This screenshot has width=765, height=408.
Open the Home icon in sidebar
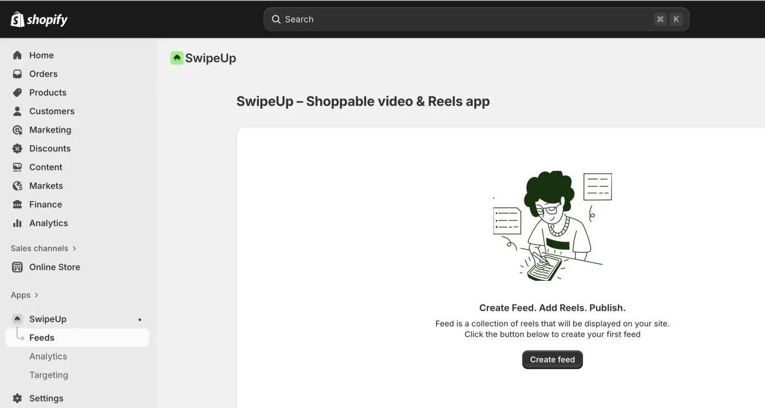tap(17, 55)
